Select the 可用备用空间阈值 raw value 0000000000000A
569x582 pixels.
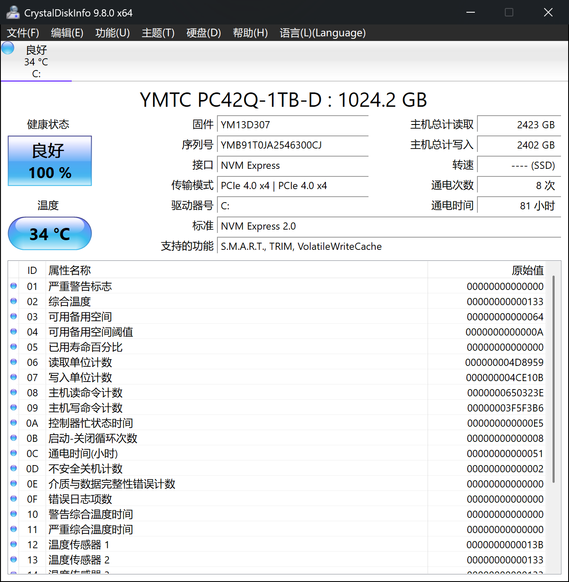point(504,332)
